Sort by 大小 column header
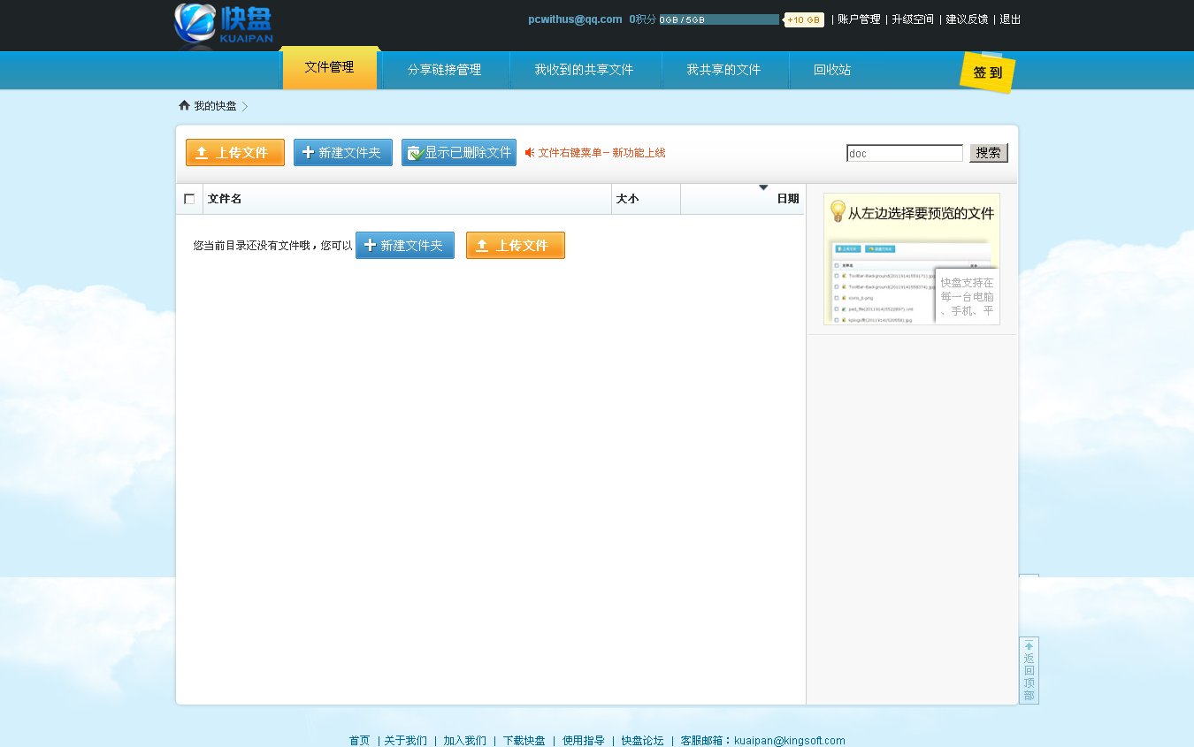 click(x=627, y=199)
